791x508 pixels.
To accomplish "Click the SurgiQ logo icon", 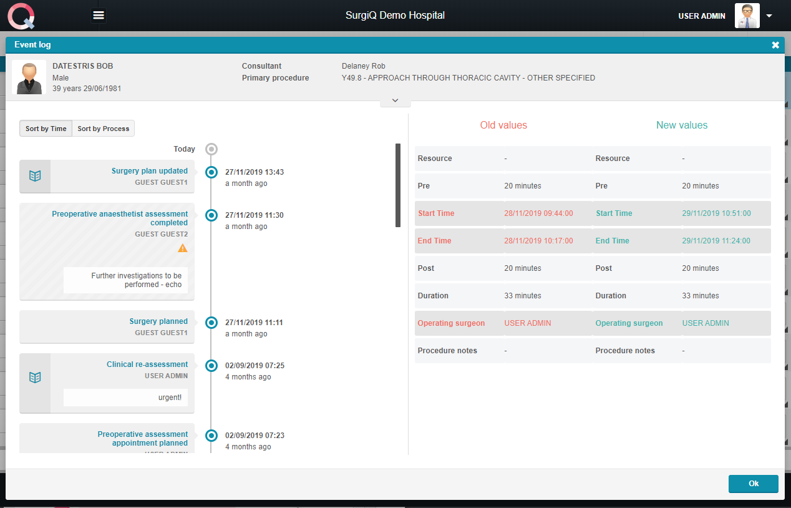I will point(21,16).
